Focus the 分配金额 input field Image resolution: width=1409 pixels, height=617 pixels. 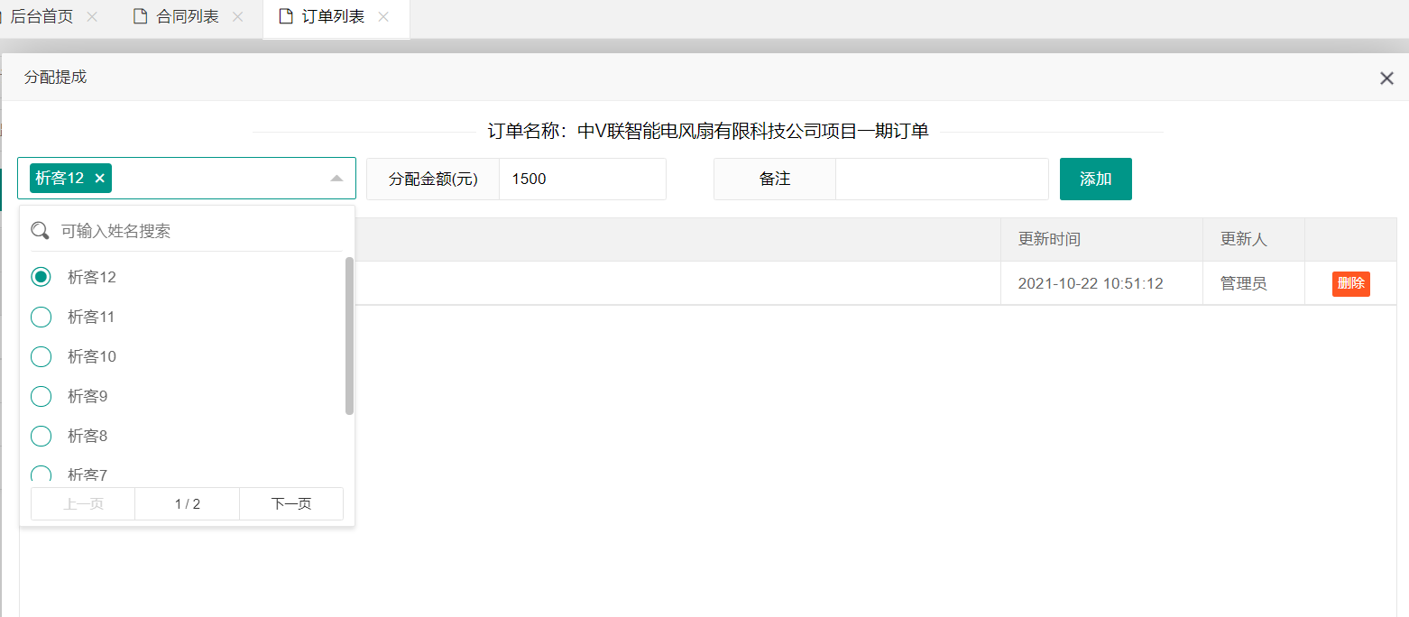pos(582,179)
